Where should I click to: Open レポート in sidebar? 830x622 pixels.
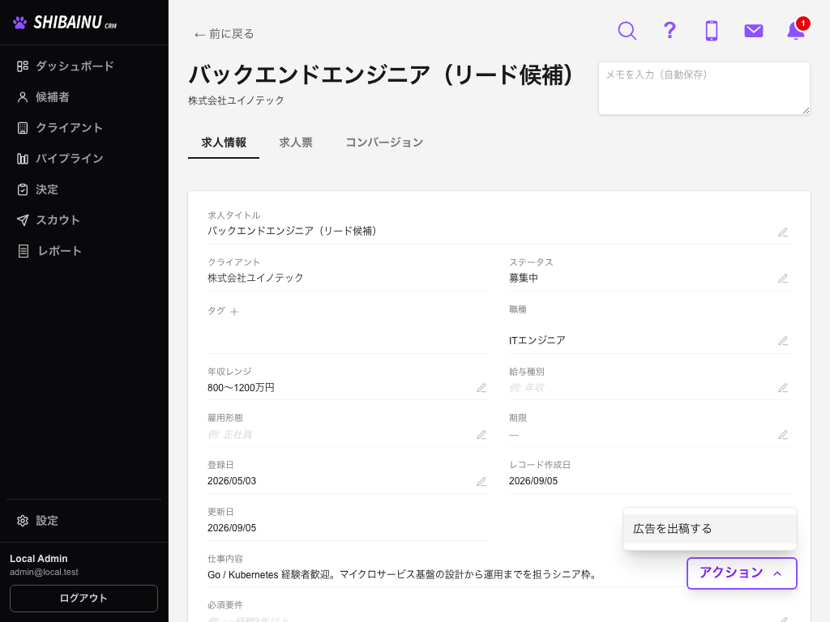point(49,251)
